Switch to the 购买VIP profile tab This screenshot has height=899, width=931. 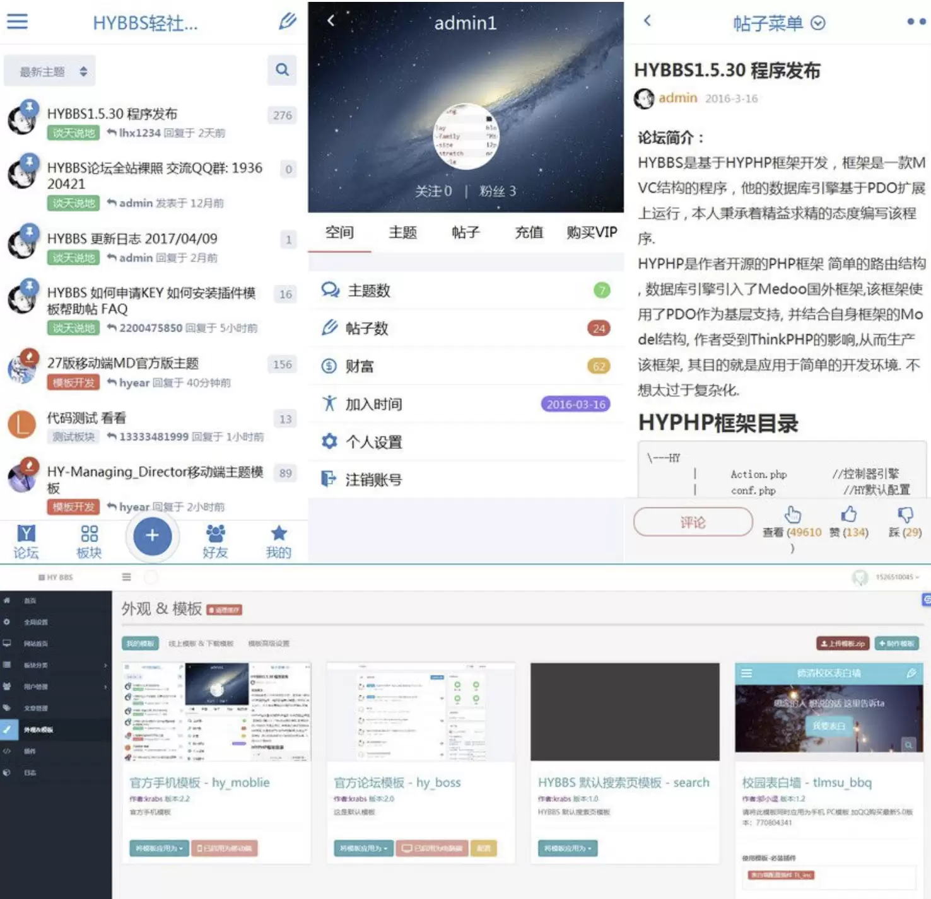[592, 233]
